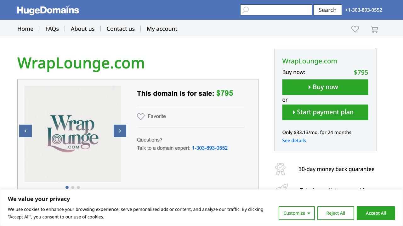The width and height of the screenshot is (403, 226).
Task: Open the FAQs menu item
Action: click(x=52, y=29)
